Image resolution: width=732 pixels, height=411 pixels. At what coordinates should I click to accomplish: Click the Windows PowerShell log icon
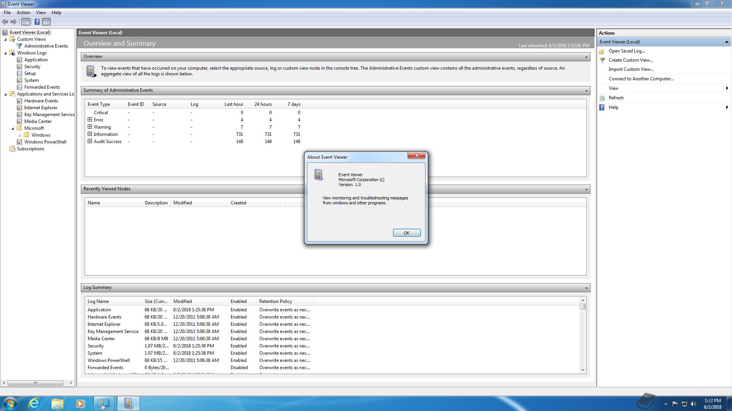point(19,142)
